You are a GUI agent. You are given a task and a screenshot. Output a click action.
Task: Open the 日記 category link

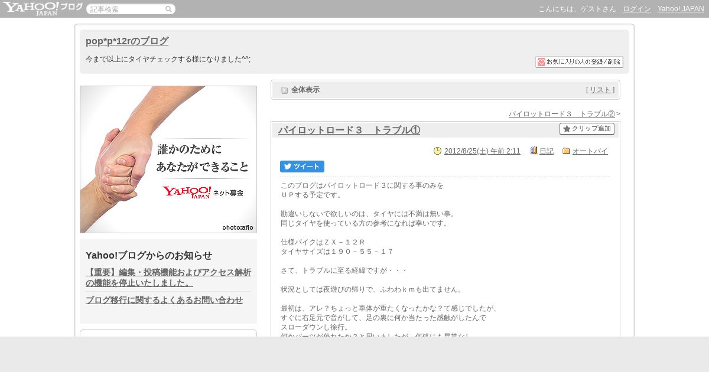point(547,151)
